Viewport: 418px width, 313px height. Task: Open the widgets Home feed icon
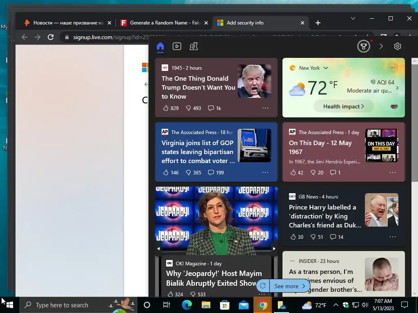coord(160,46)
